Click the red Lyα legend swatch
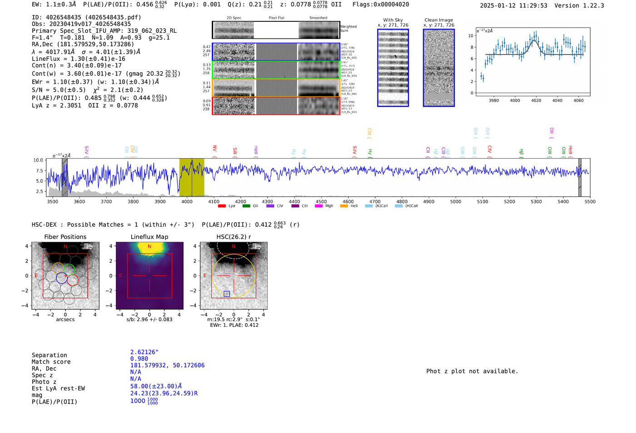This screenshot has width=636, height=433. pos(222,206)
